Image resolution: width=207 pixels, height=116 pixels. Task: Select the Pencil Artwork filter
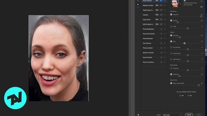(x=147, y=57)
